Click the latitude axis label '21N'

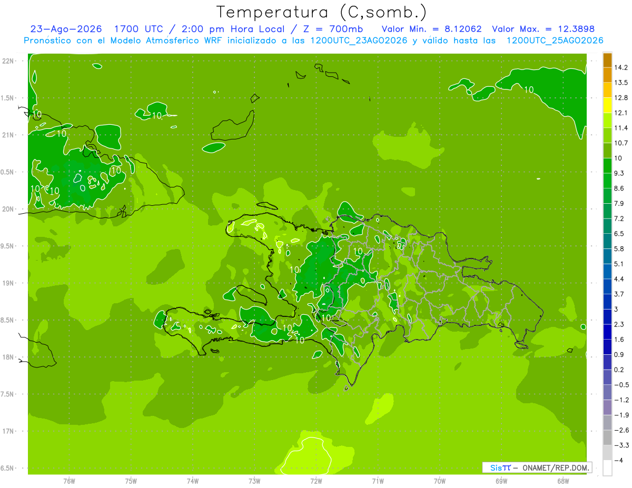pyautogui.click(x=9, y=135)
